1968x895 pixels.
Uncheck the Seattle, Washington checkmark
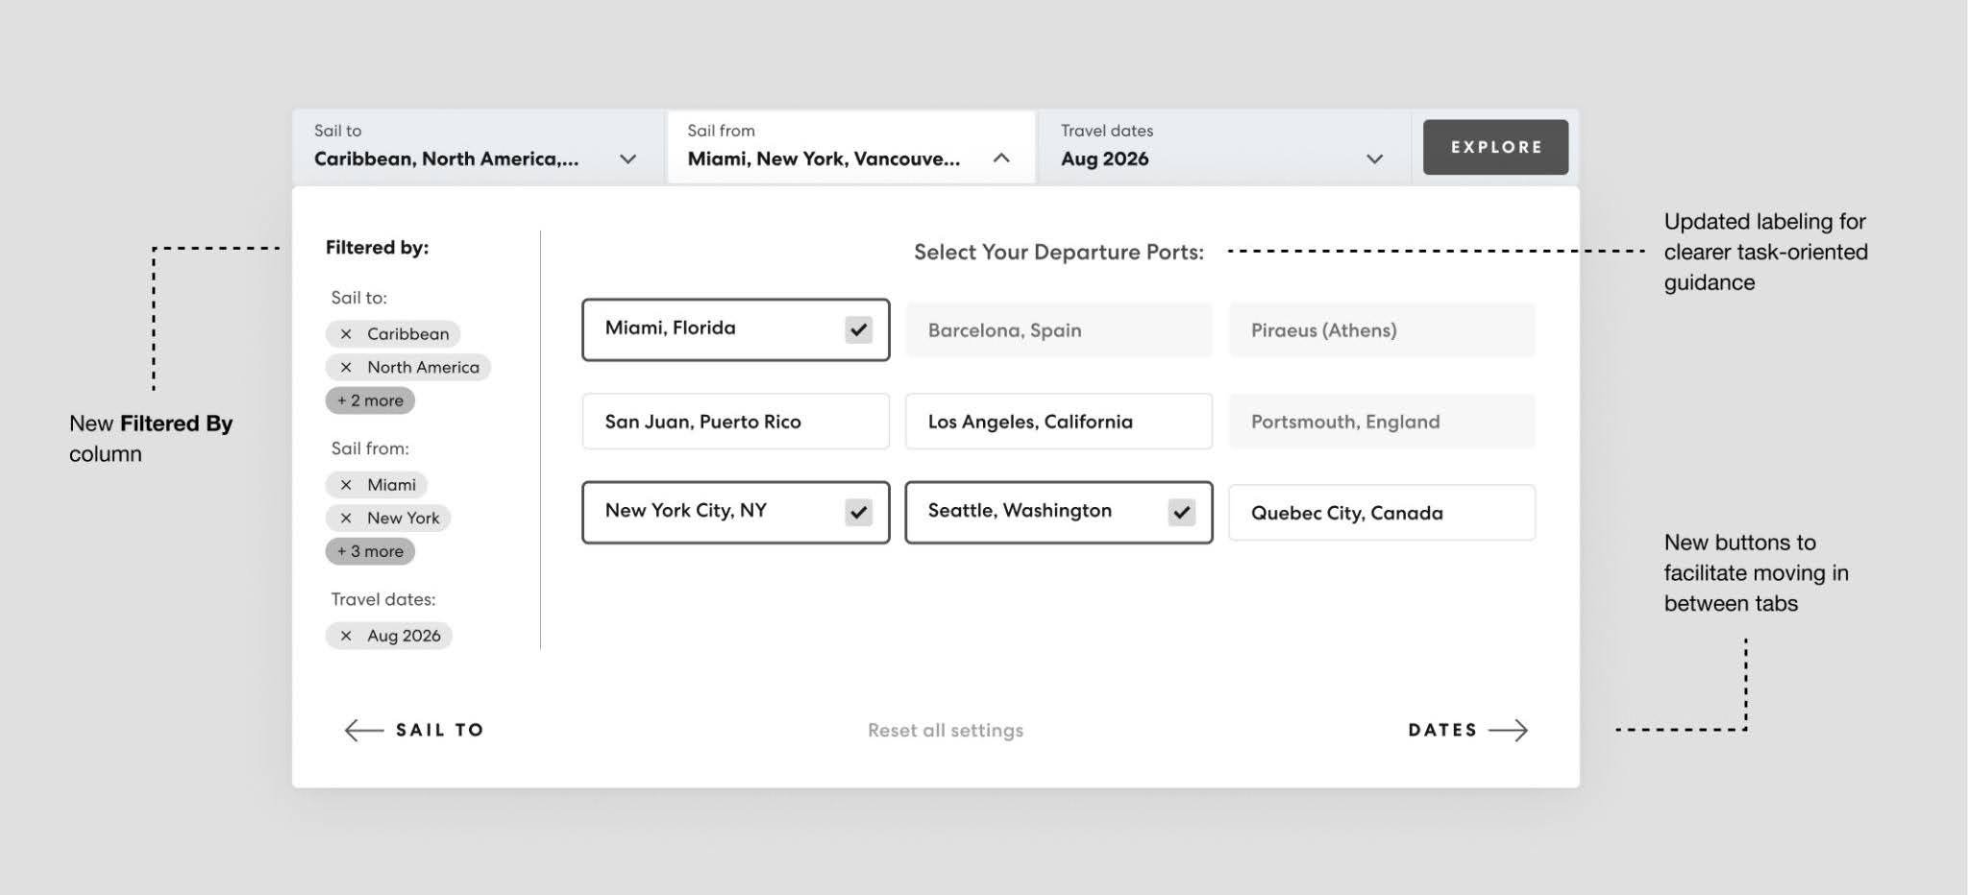pos(1181,513)
